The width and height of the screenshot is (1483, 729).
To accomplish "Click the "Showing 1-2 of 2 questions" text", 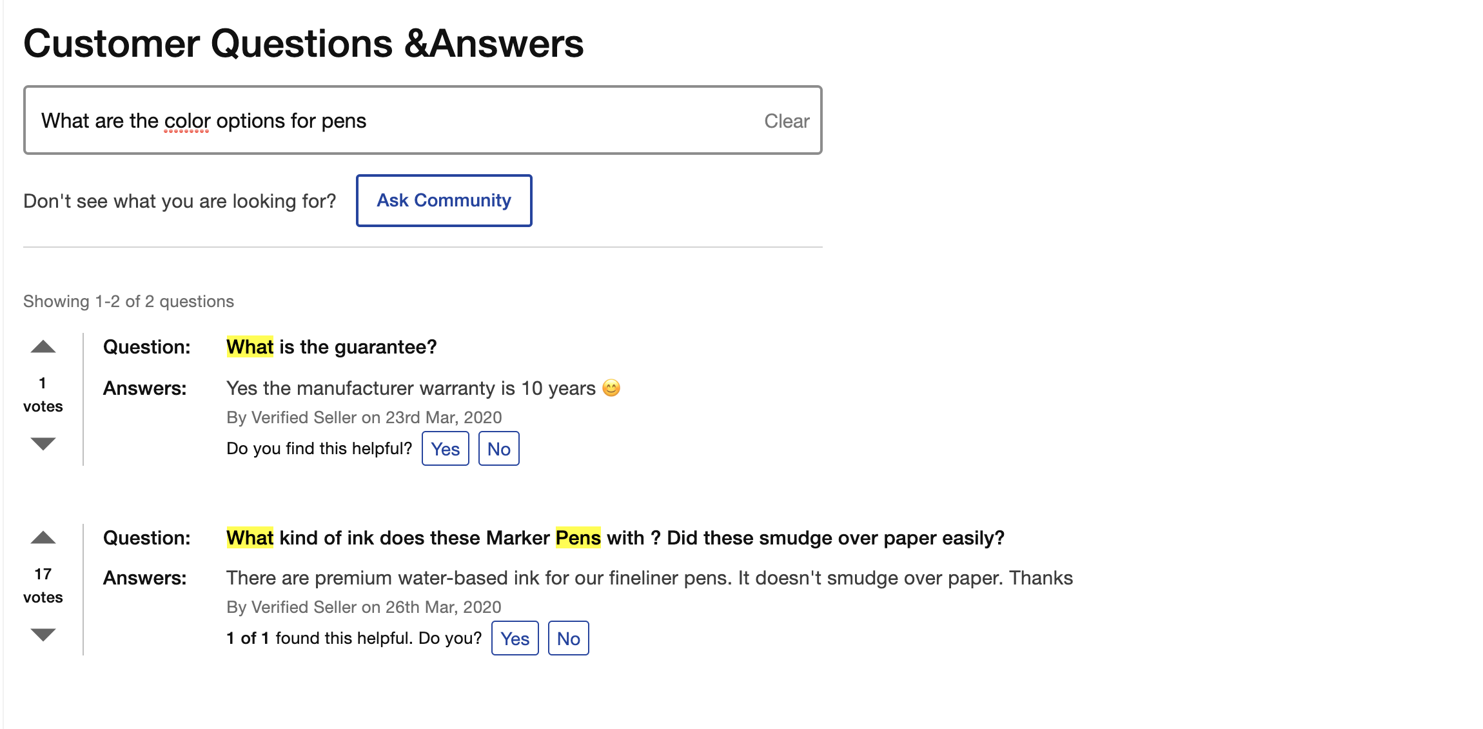I will [128, 301].
